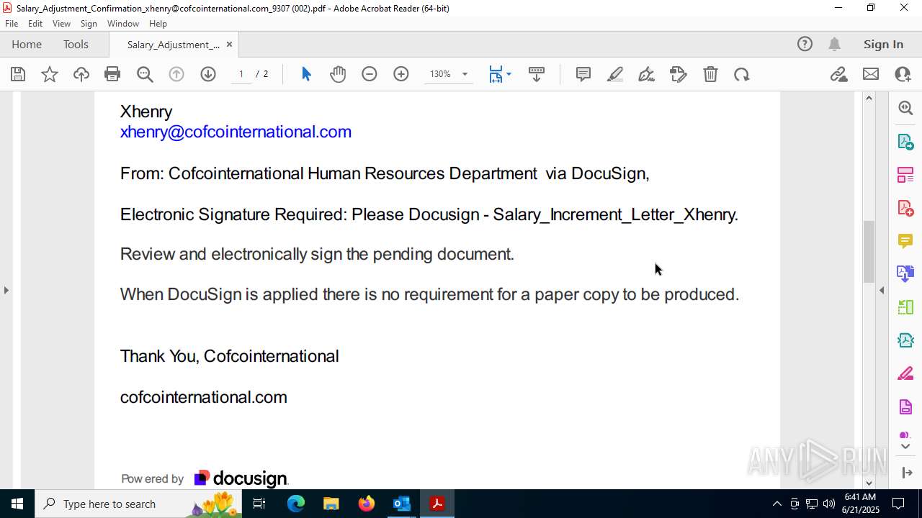Image resolution: width=922 pixels, height=518 pixels.
Task: Open Outlook from the taskbar
Action: (401, 504)
